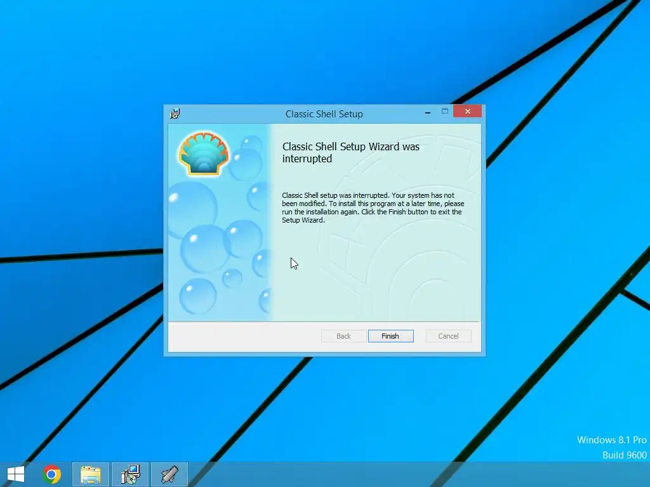
Task: Select the installer setup taskbar icon
Action: pos(130,474)
